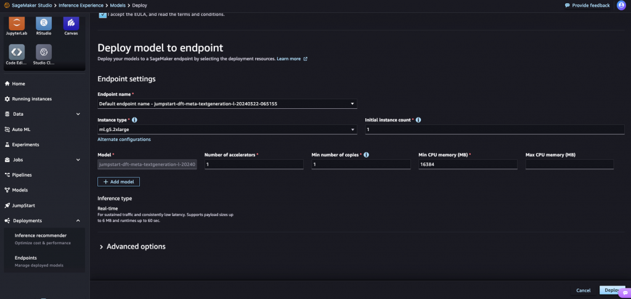The width and height of the screenshot is (631, 299).
Task: Click the Deploy button
Action: pos(612,290)
